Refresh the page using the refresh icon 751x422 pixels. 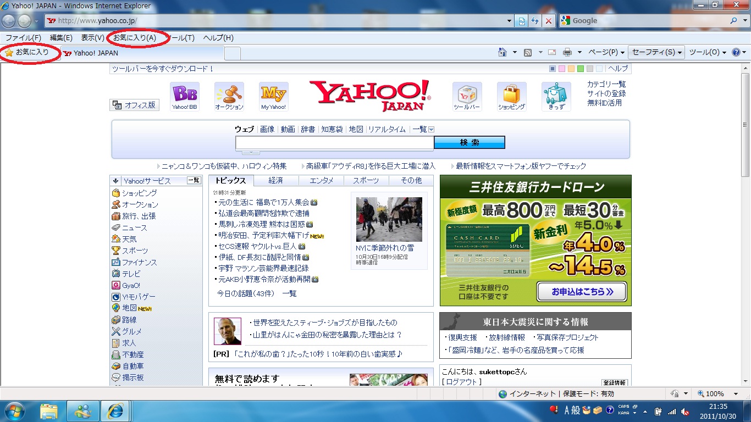point(535,21)
